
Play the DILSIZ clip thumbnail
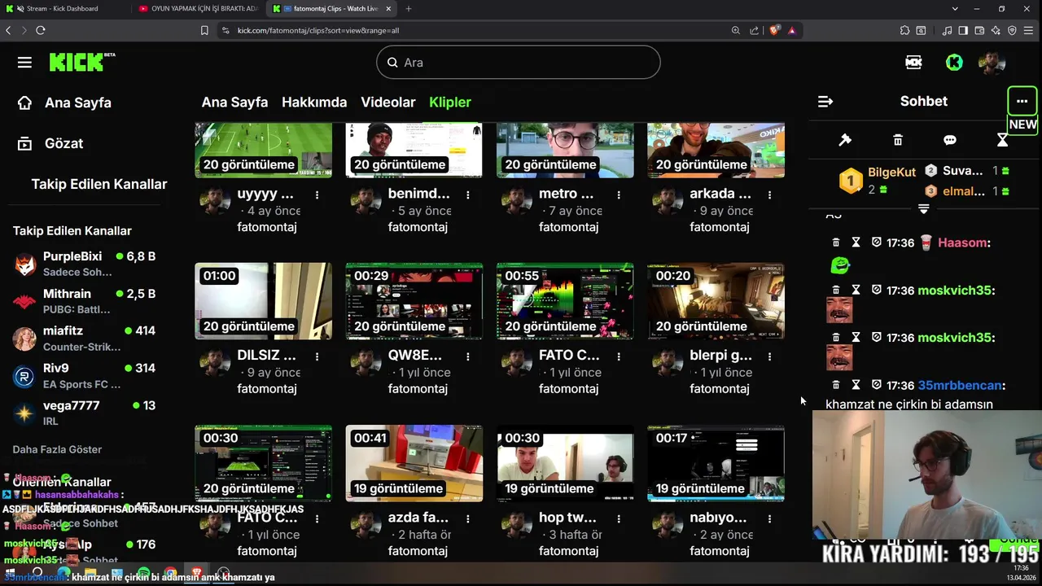263,300
